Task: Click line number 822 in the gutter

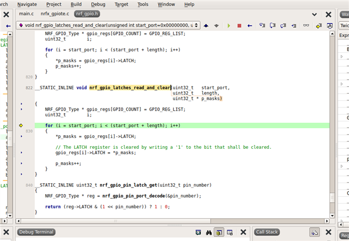Action: coord(29,88)
